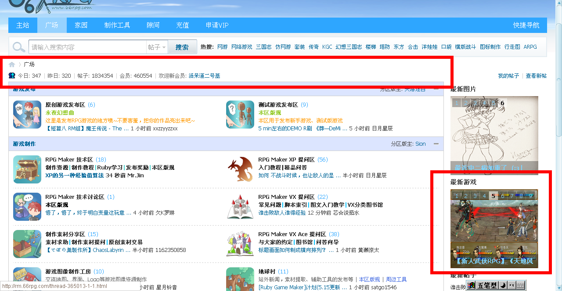This screenshot has height=291, width=562.
Task: Click the 幻想三国志 hot keyword link
Action: tap(349, 47)
